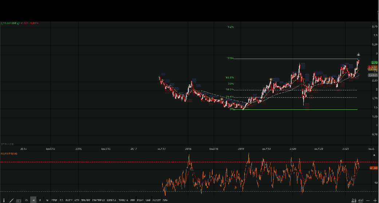This screenshot has height=203, width=379.
Task: Click the RSI(14) indicator label
Action: (x=9, y=154)
